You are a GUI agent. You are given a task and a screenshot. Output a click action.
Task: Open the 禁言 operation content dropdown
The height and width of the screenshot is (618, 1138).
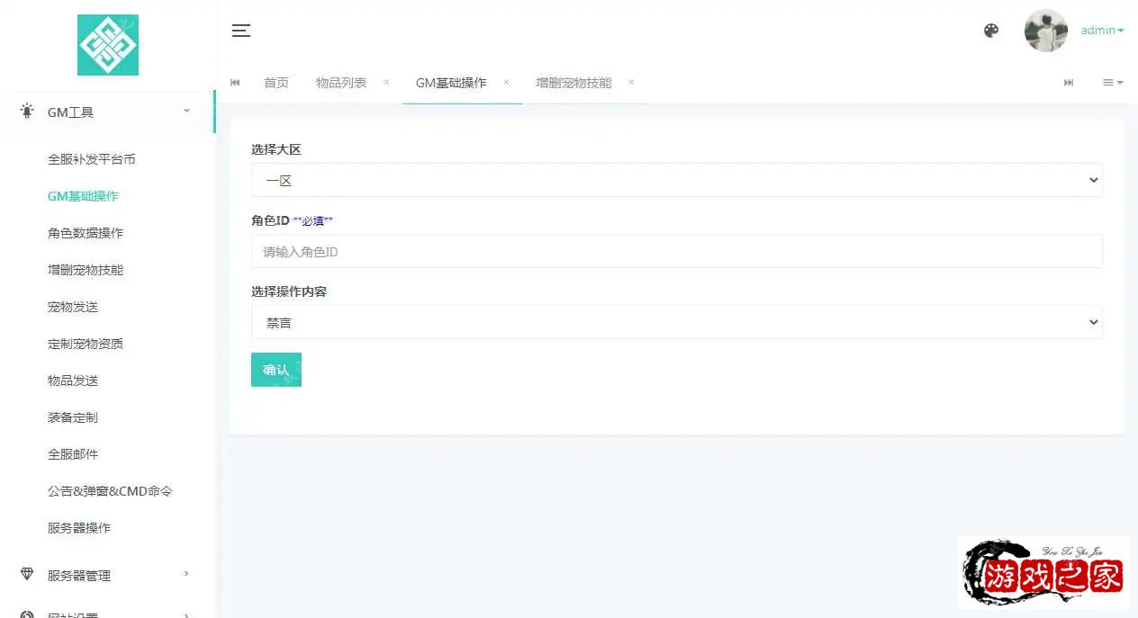tap(675, 322)
